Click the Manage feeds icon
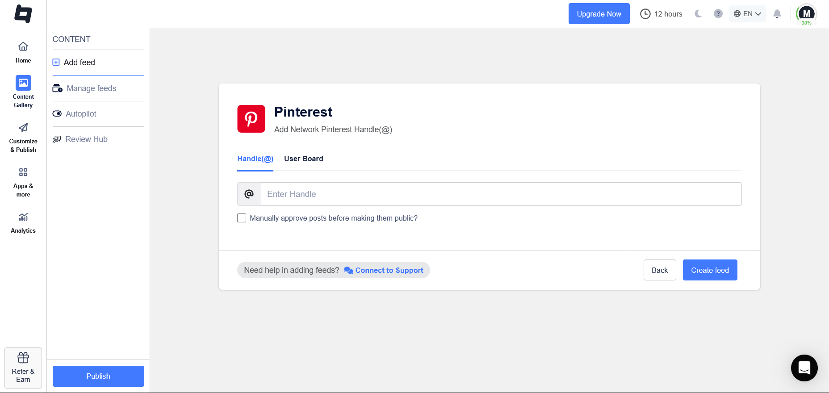The image size is (829, 393). click(58, 88)
